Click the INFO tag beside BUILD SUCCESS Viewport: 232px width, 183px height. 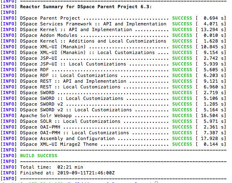point(8,156)
